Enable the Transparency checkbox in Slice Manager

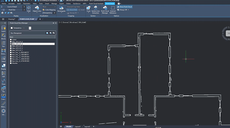(x=11, y=28)
